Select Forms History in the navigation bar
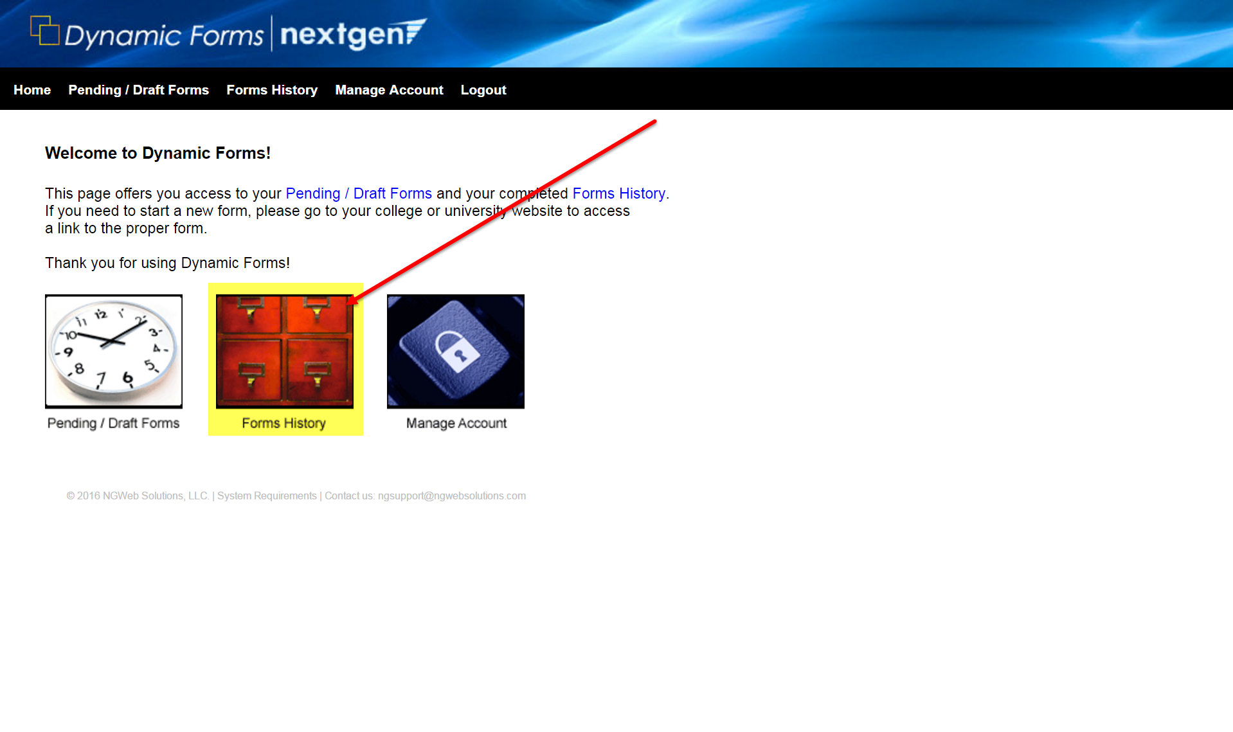 click(271, 90)
